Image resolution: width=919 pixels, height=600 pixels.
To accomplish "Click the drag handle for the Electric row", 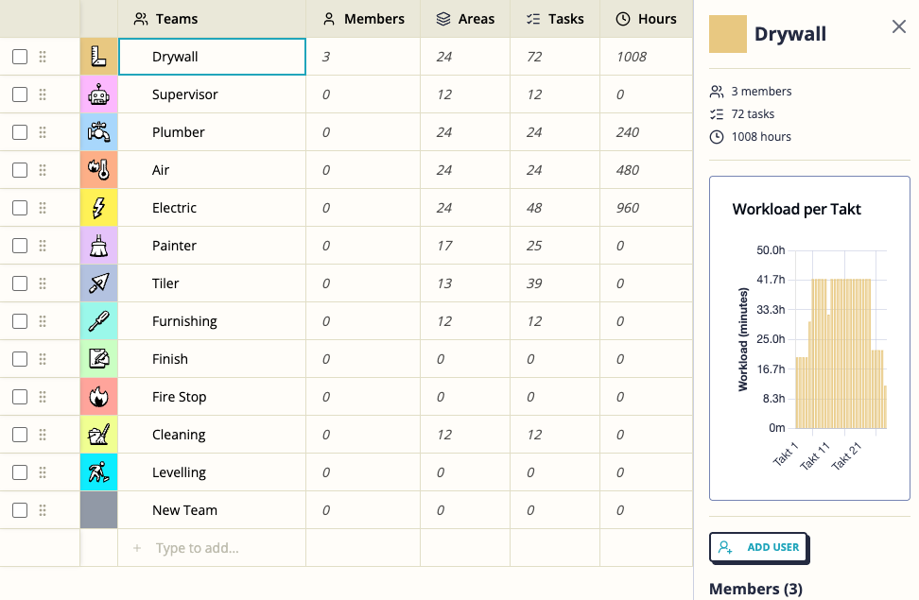I will pyautogui.click(x=43, y=208).
